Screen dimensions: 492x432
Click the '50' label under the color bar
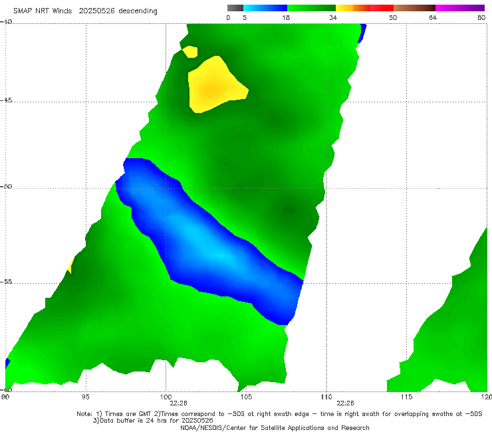(x=393, y=18)
